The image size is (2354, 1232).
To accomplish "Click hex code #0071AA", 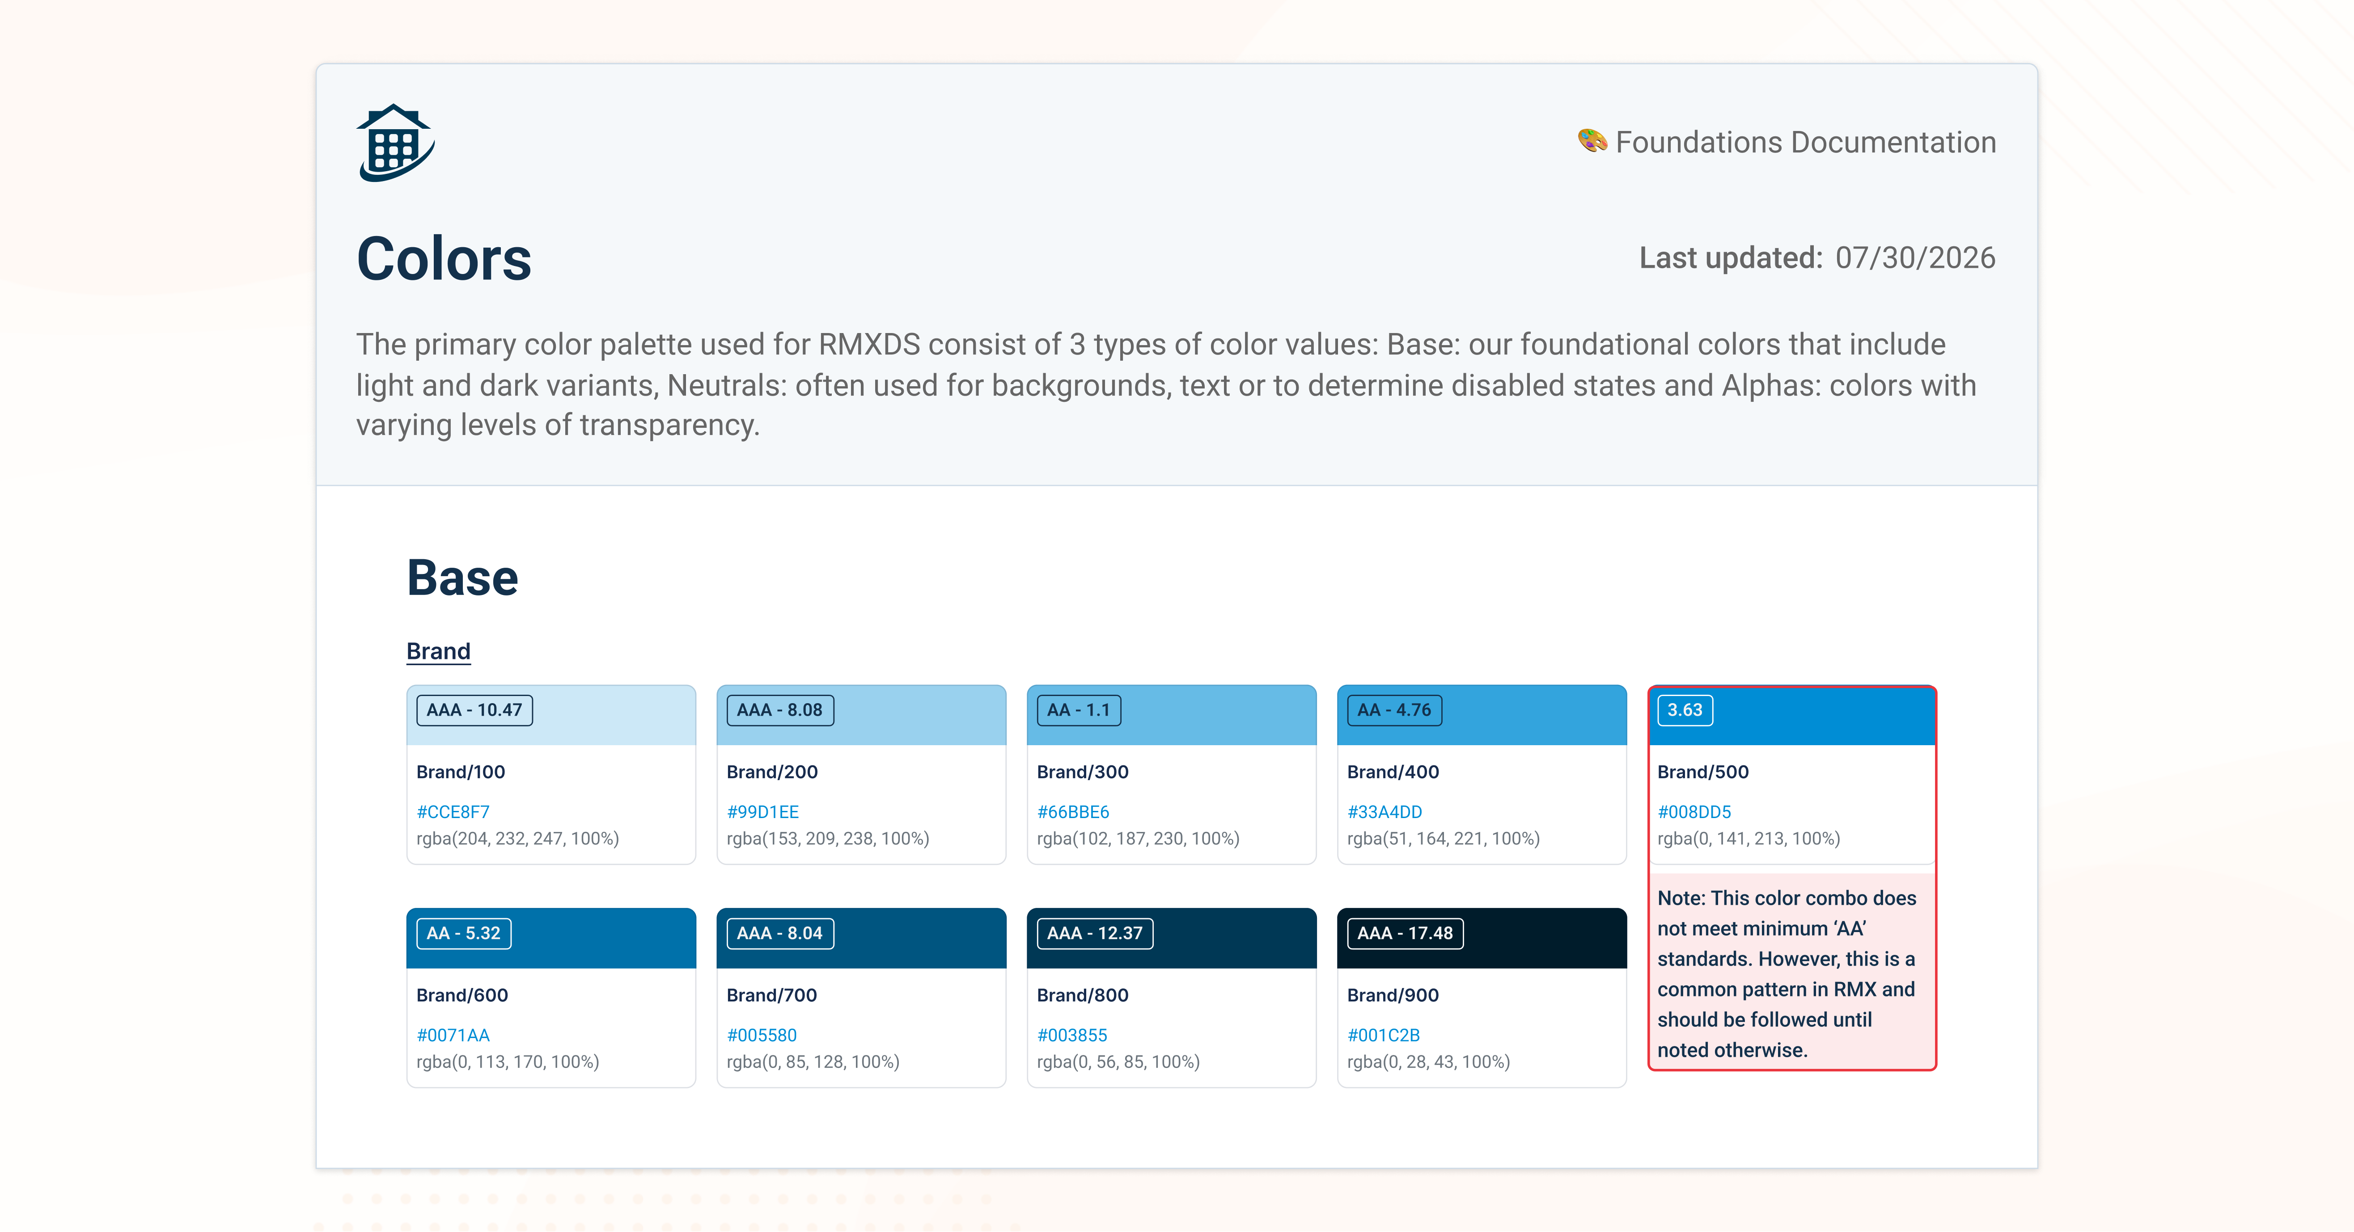I will click(x=453, y=1035).
